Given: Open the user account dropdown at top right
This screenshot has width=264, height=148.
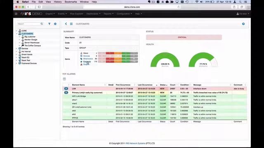Looking at the screenshot, I should (x=243, y=14).
